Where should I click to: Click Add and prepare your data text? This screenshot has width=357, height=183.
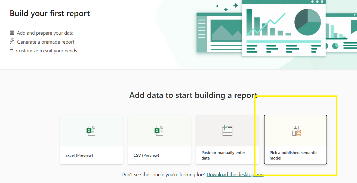[45, 33]
